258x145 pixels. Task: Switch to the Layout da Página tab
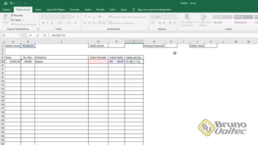tap(56, 10)
